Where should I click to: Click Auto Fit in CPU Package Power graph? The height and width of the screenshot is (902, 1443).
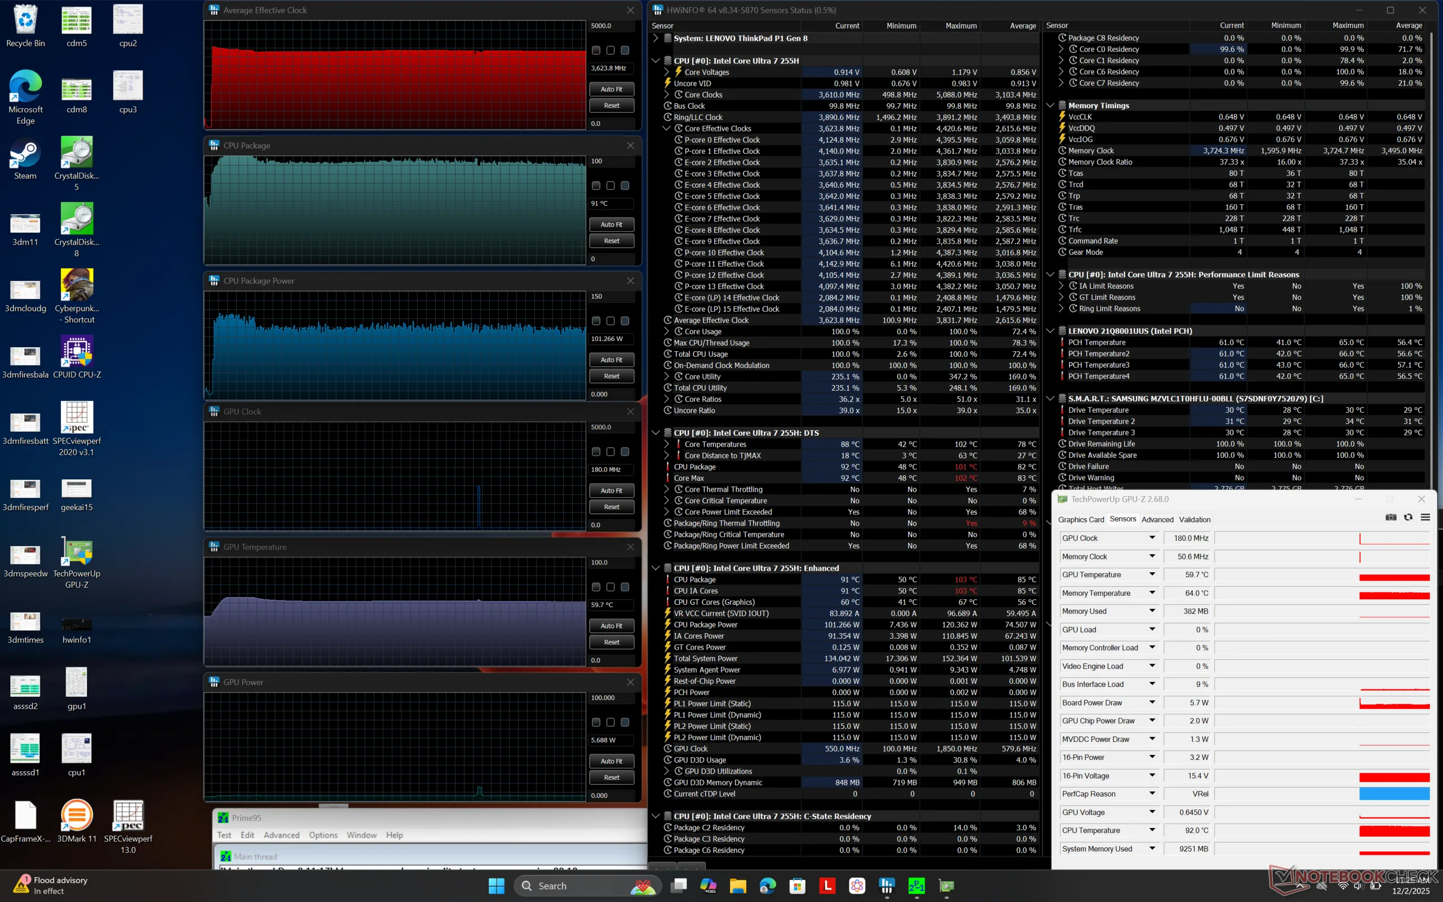[x=611, y=360]
